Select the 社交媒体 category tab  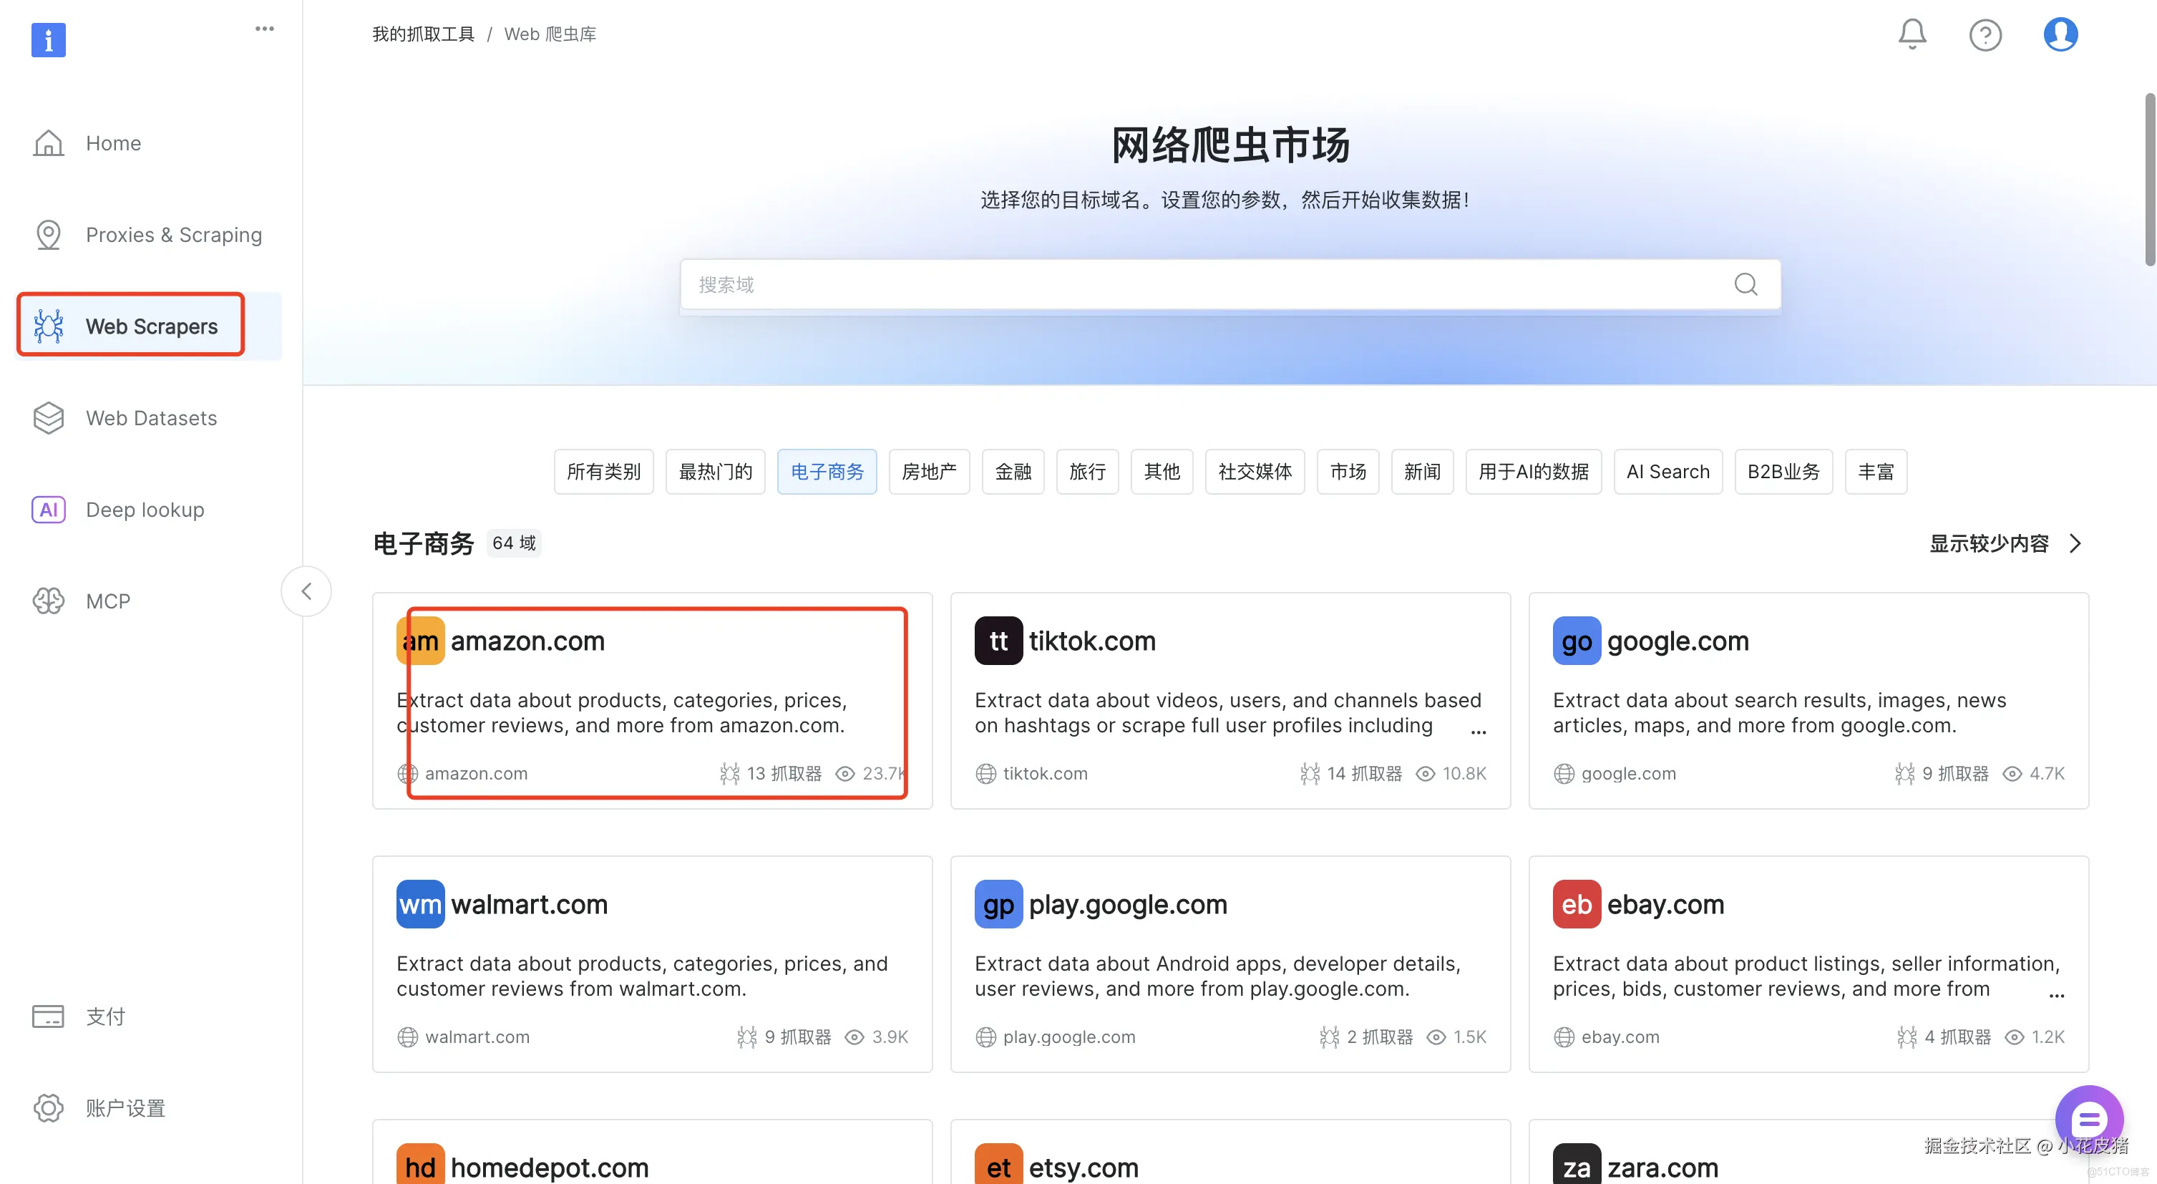click(x=1255, y=472)
